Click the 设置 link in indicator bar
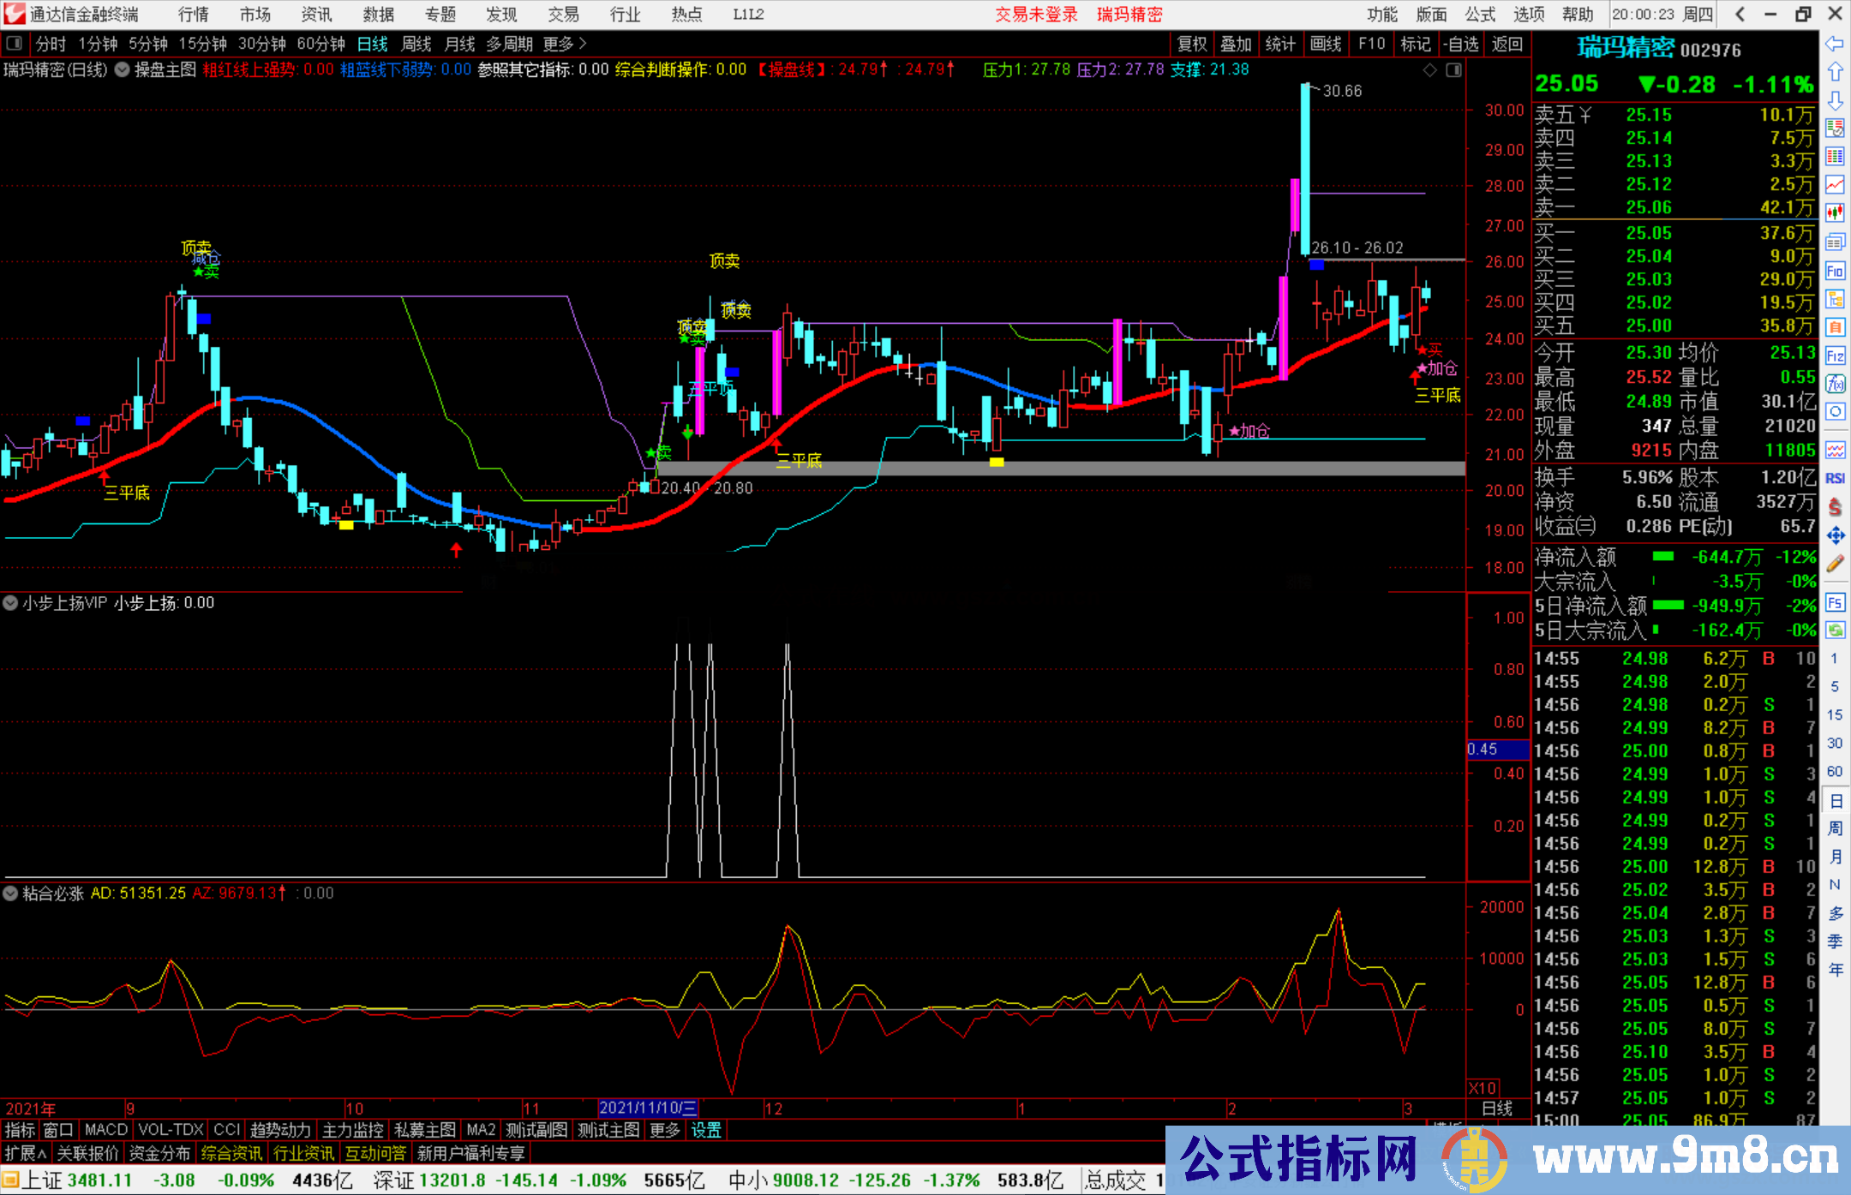 [x=706, y=1130]
